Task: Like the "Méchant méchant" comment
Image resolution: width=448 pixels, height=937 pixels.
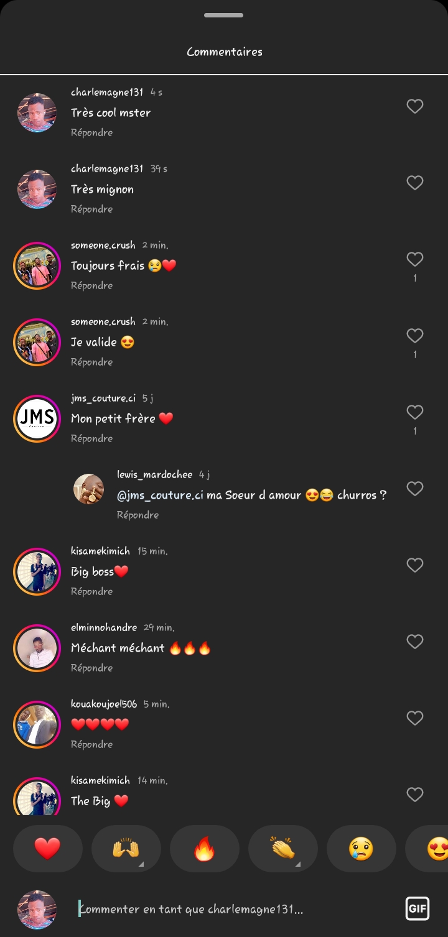Action: (415, 642)
